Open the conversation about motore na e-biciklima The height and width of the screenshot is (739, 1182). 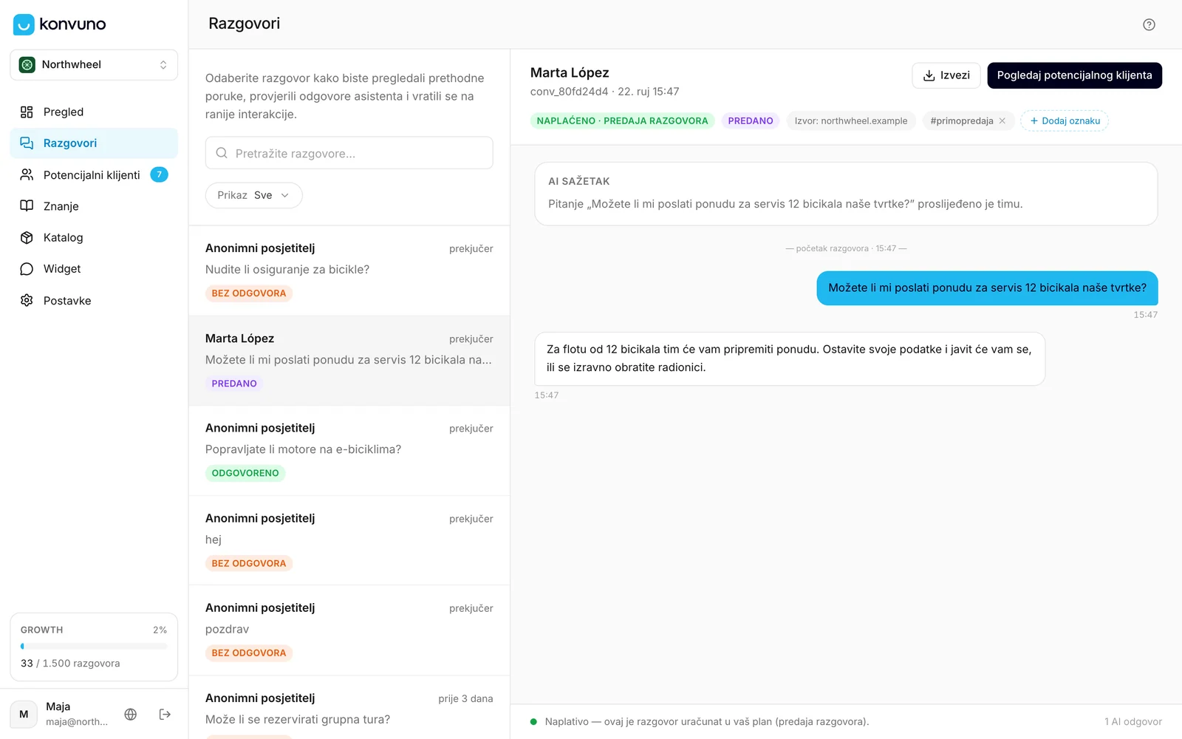point(349,451)
